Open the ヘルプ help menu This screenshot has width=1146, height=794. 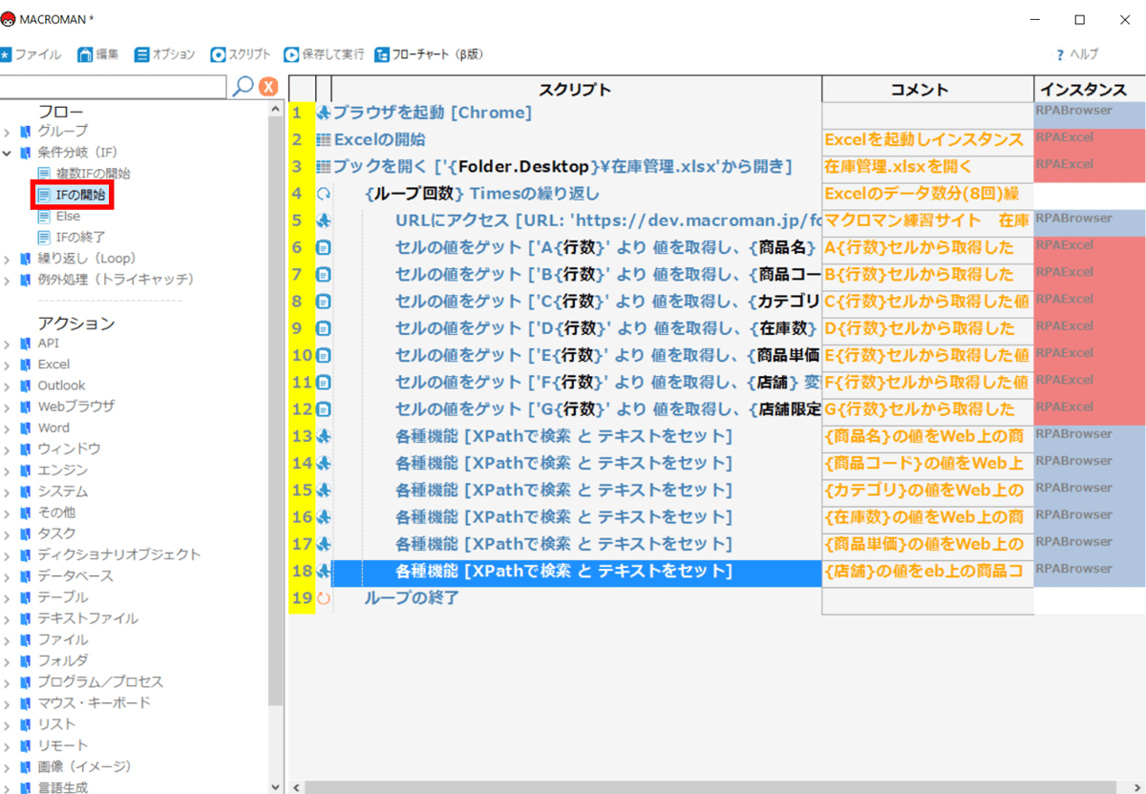point(1076,54)
